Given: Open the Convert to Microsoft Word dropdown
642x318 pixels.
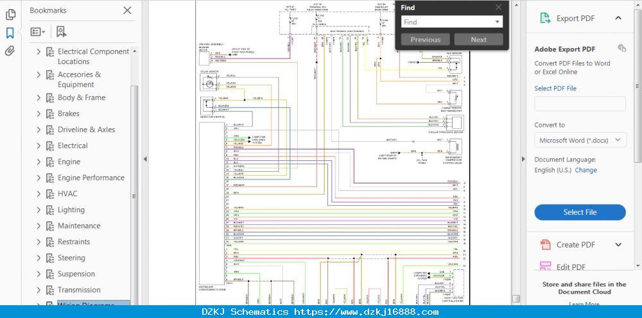Looking at the screenshot, I should click(580, 140).
